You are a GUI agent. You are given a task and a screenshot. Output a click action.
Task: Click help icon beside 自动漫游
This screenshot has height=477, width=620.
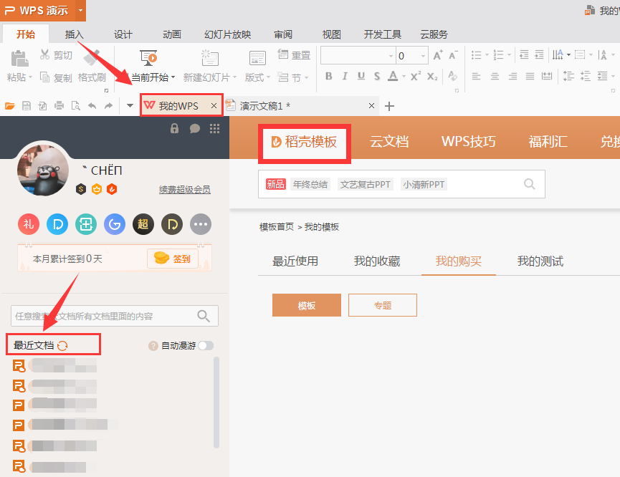(153, 346)
